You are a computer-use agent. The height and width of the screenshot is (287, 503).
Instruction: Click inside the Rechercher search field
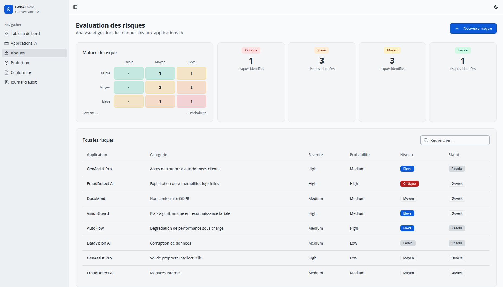tap(458, 140)
